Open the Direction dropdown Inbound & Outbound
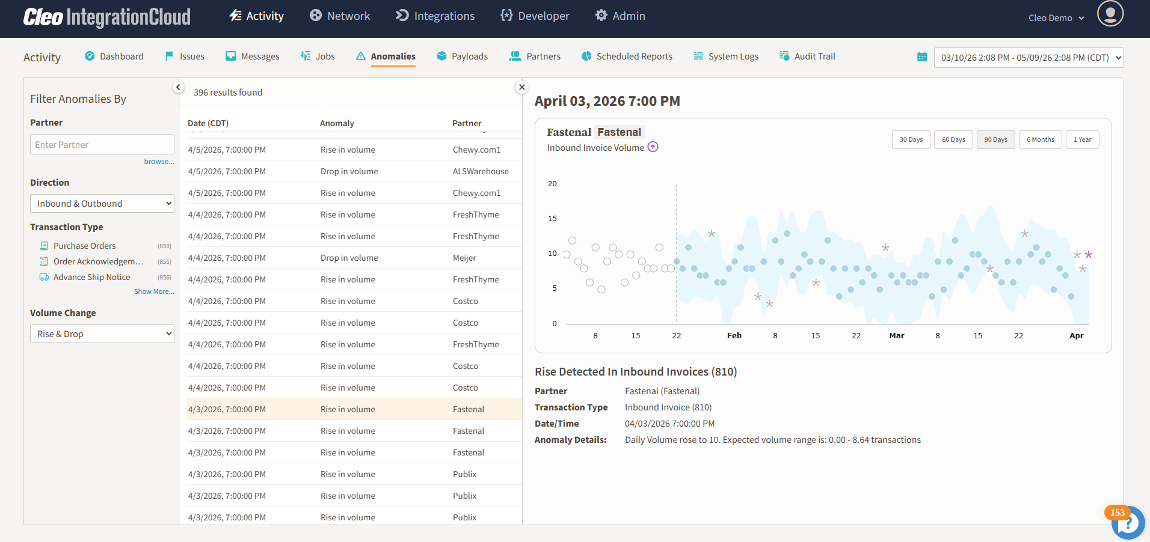Image resolution: width=1150 pixels, height=542 pixels. pyautogui.click(x=102, y=204)
